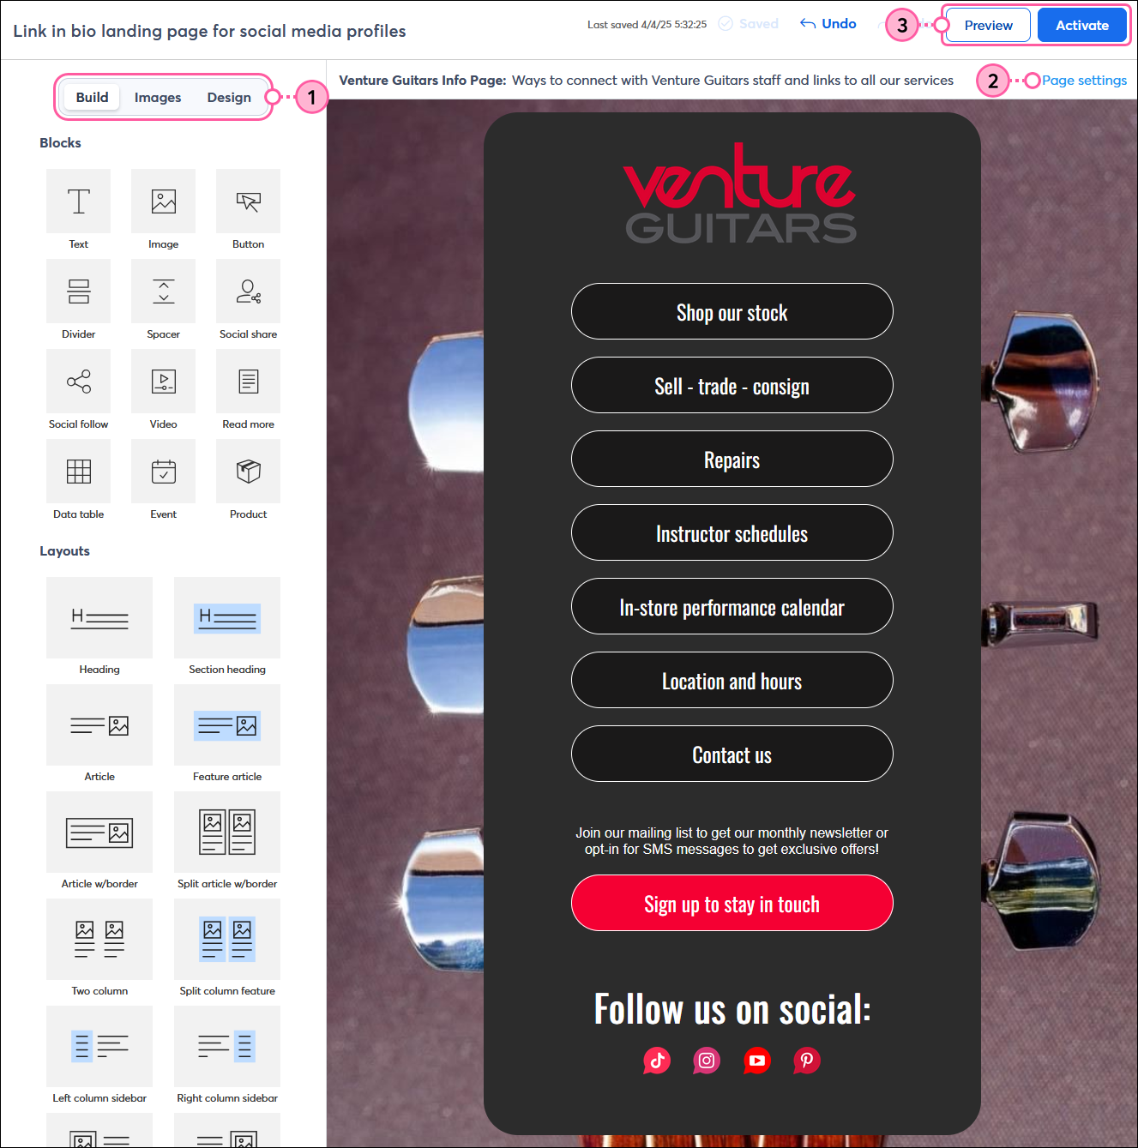Select the Data table block icon
The width and height of the screenshot is (1138, 1148).
coord(78,472)
